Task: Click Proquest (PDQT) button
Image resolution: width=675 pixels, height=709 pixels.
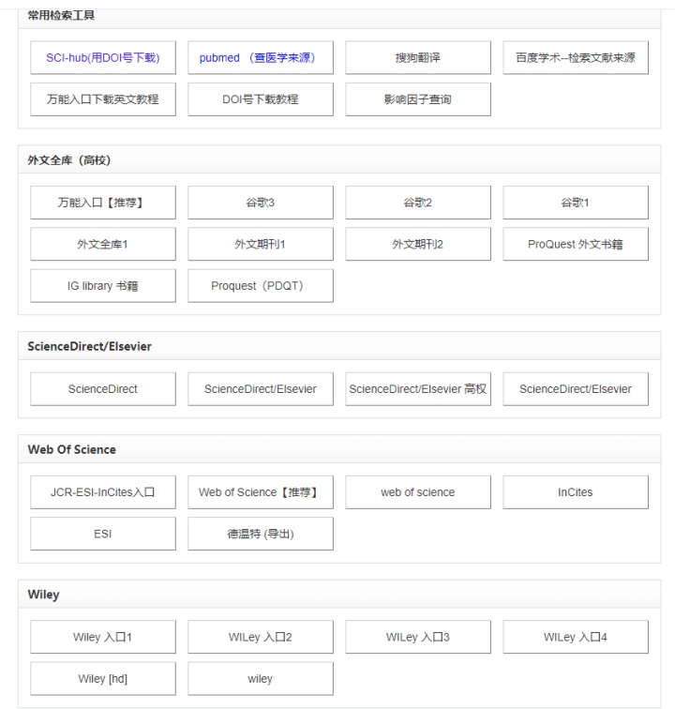Action: (261, 285)
